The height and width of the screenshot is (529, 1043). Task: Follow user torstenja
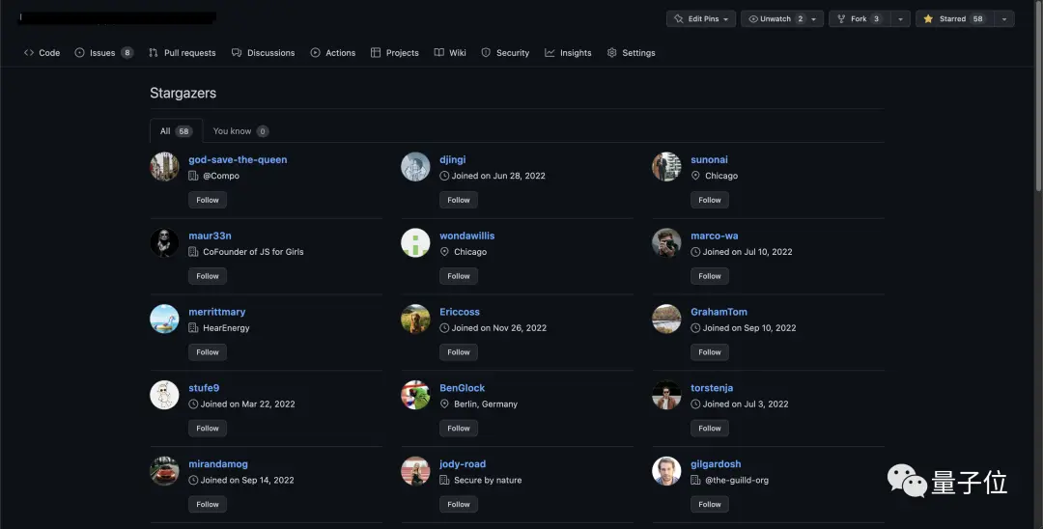coord(710,428)
